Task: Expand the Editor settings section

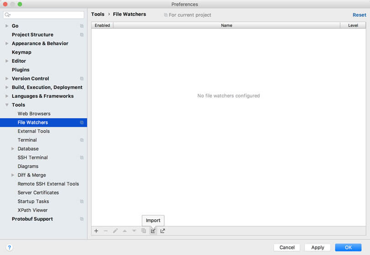Action: [x=7, y=61]
